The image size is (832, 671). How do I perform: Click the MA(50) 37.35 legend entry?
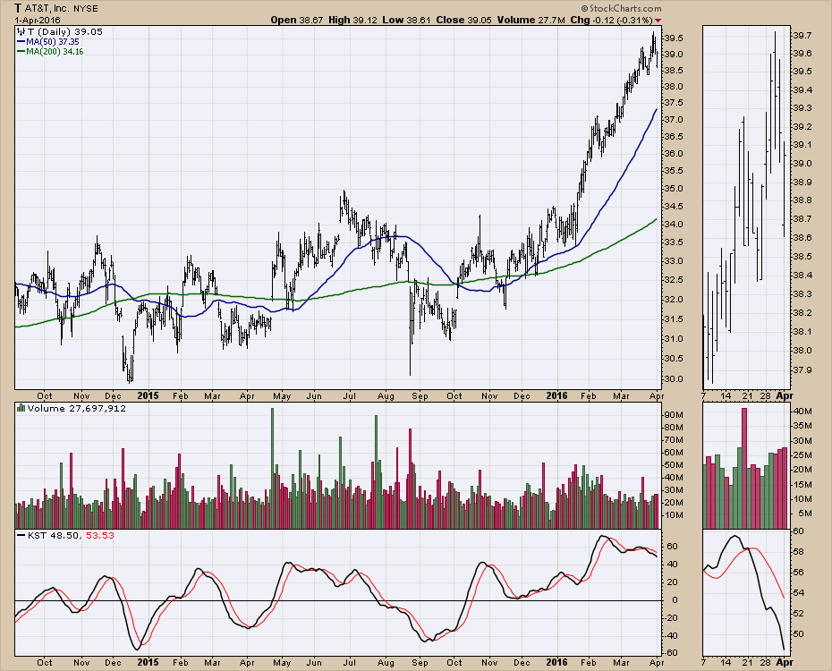coord(53,42)
